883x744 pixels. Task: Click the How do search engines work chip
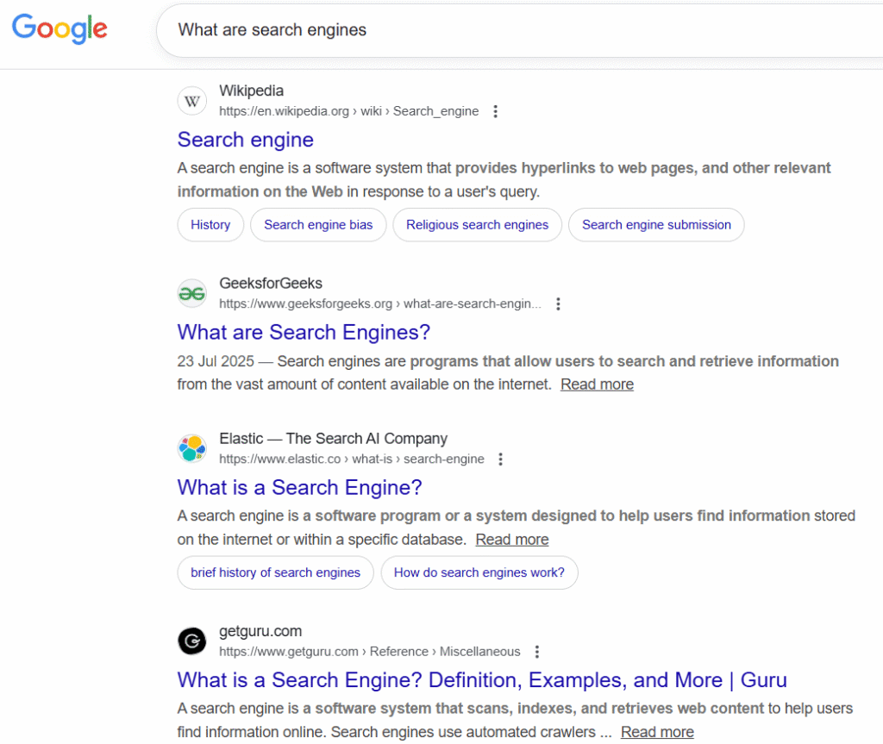(x=479, y=572)
